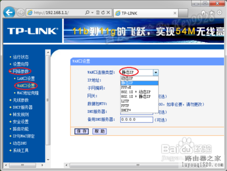Click the WAN口连接类型 dropdown arrow

click(156, 73)
